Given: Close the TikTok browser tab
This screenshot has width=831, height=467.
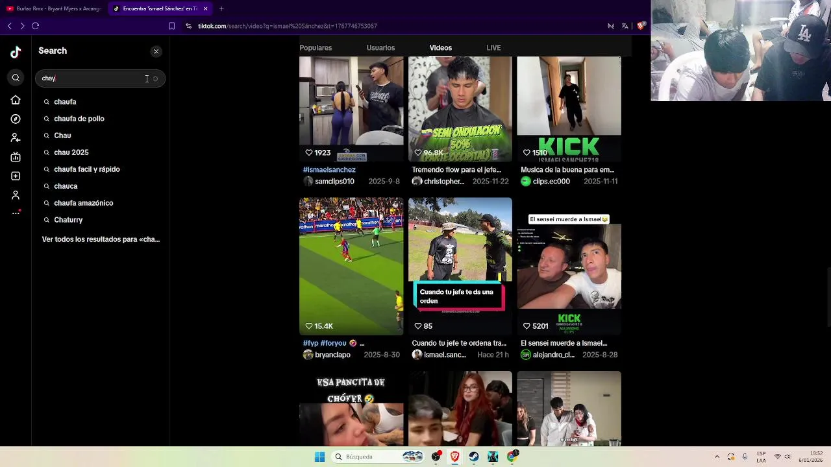Looking at the screenshot, I should [205, 8].
